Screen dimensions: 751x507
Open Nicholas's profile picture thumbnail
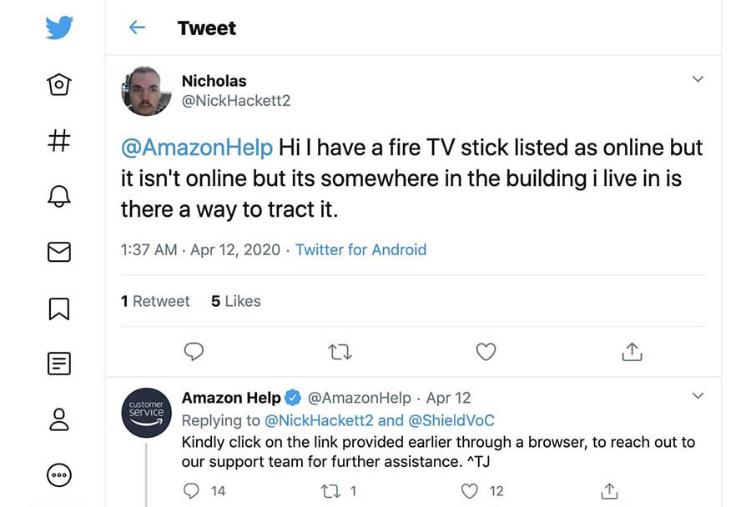[147, 91]
